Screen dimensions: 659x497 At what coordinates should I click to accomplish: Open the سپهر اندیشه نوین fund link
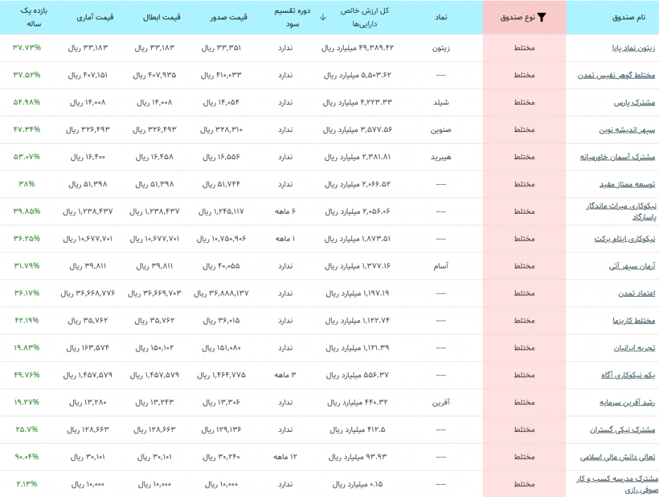pos(627,130)
